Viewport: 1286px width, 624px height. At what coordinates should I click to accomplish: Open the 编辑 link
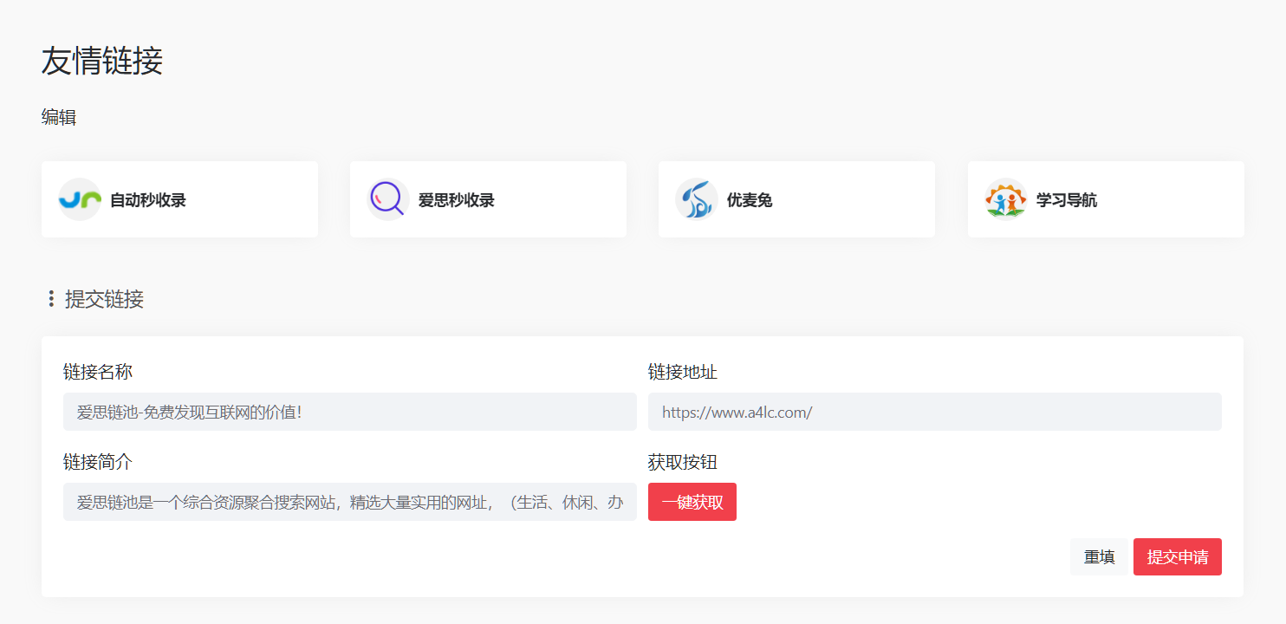57,117
